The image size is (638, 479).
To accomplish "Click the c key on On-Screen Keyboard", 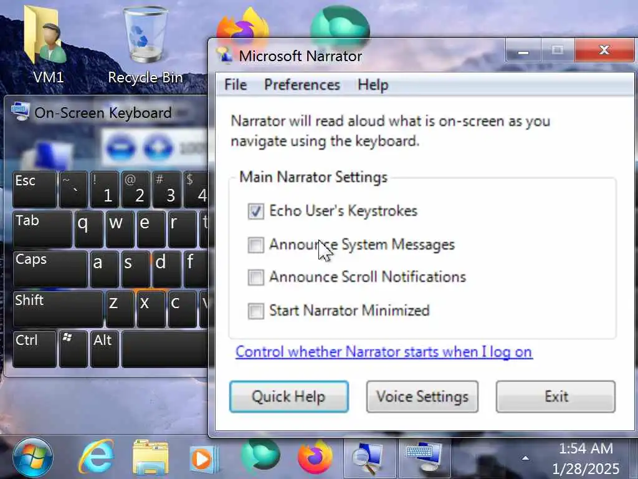I will point(183,309).
